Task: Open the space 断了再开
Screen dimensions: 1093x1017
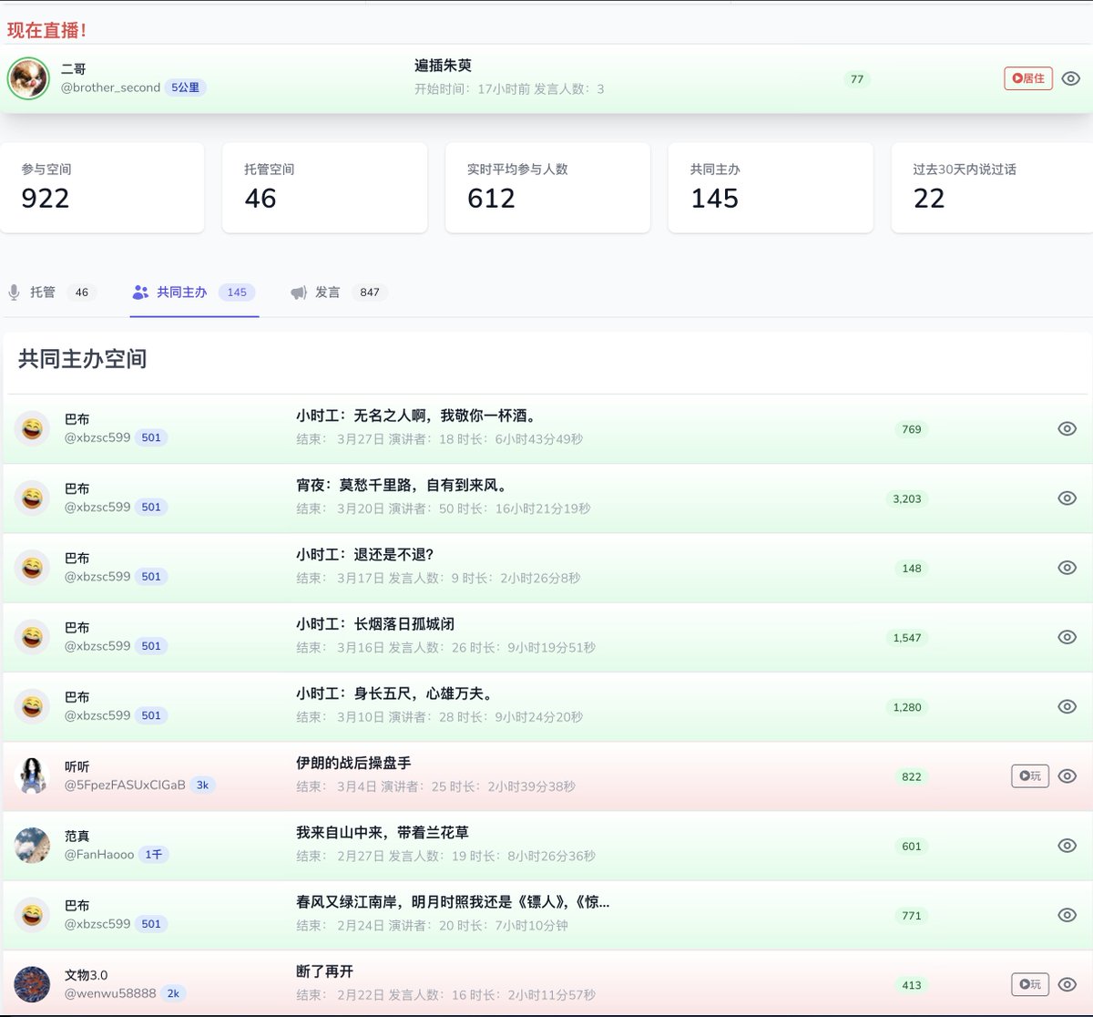Action: [x=324, y=971]
